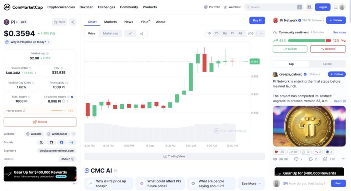Vote Bullish on community sentiment

click(x=290, y=49)
